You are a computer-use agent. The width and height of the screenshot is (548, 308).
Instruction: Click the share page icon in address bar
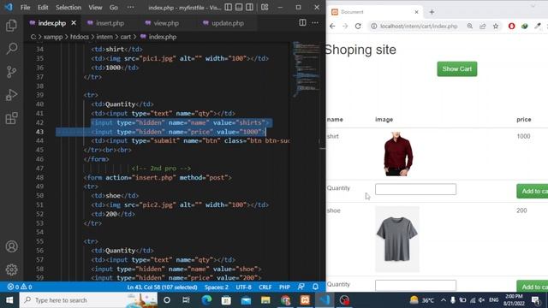click(483, 27)
